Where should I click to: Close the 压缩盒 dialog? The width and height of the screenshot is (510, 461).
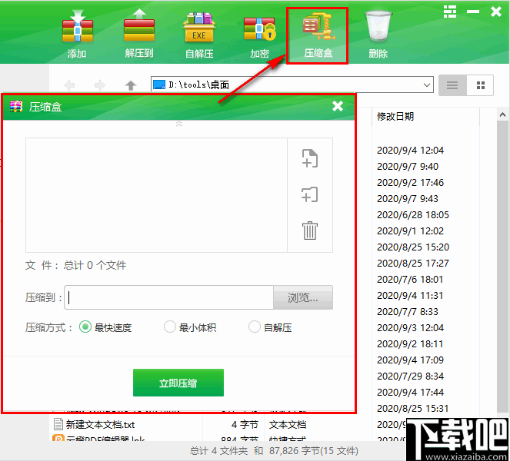[338, 106]
